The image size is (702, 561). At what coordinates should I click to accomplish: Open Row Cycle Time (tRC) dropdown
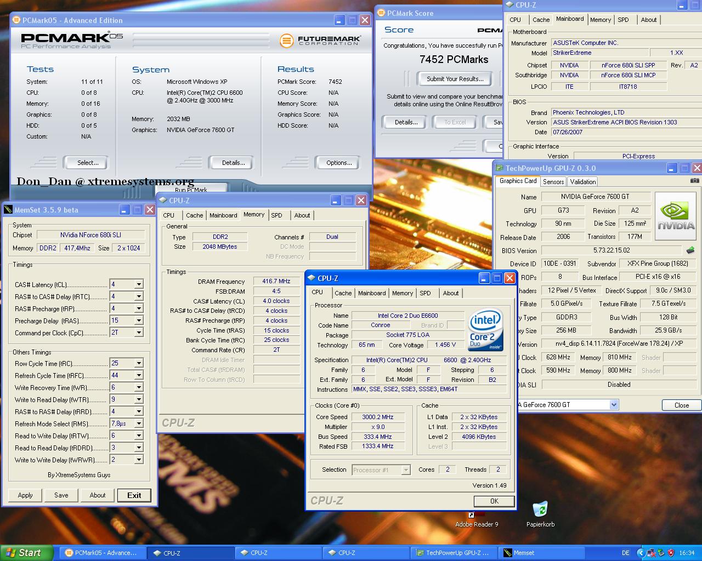139,363
